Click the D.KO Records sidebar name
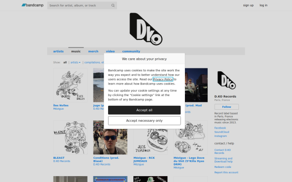 tap(225, 97)
